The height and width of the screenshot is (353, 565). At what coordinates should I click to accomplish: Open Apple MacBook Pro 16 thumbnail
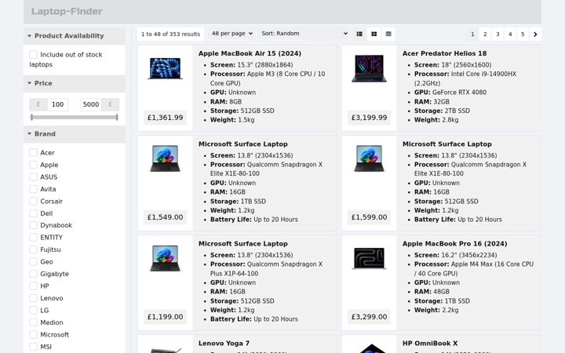point(369,258)
